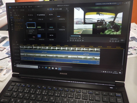This screenshot has width=137, height=103.
Task: Click the timeline playhead marker on ruler
Action: [33, 45]
